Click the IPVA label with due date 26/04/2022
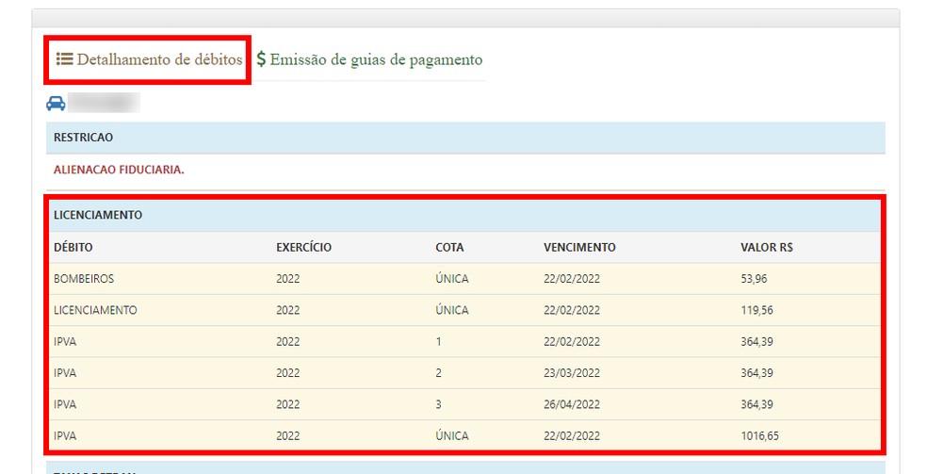This screenshot has width=927, height=474. [65, 404]
